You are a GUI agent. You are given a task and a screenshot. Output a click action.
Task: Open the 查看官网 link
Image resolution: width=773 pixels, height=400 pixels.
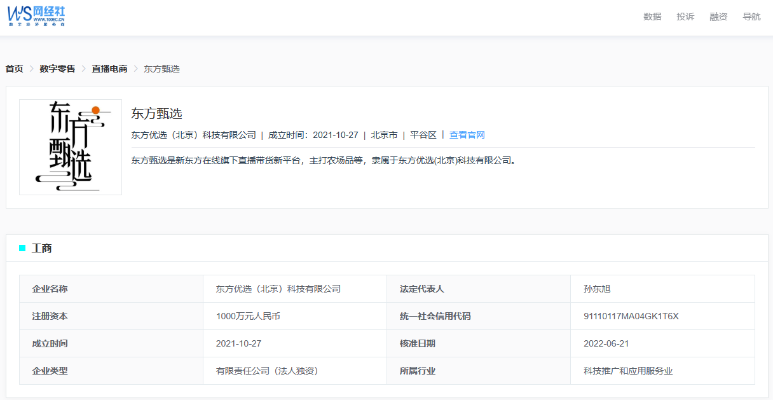coord(467,135)
